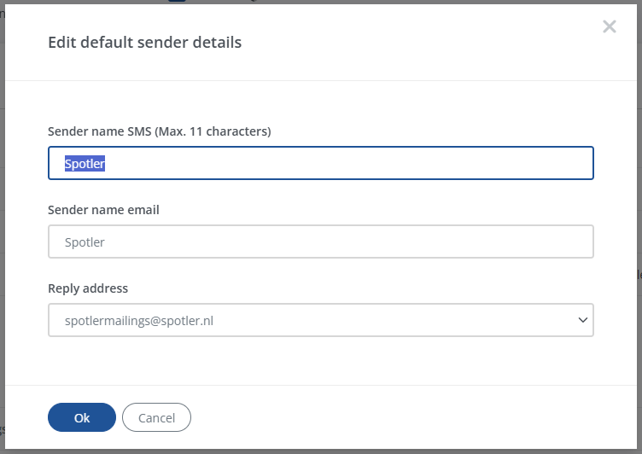
Task: Click the blank dialog header right of the title
Action: (x=427, y=42)
